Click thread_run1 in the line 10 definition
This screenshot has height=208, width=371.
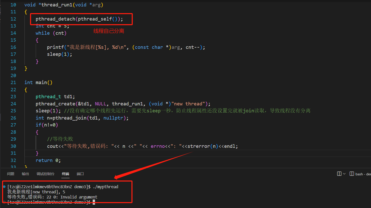pos(57,5)
